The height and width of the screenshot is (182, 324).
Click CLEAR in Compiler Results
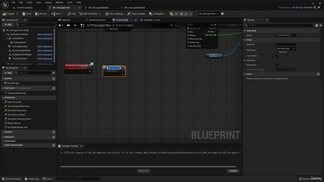(233, 171)
